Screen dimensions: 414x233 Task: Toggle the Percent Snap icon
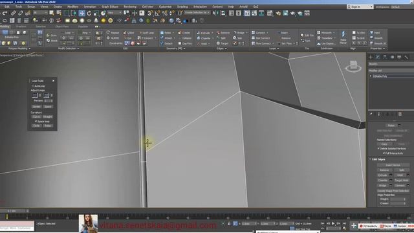tap(164, 13)
